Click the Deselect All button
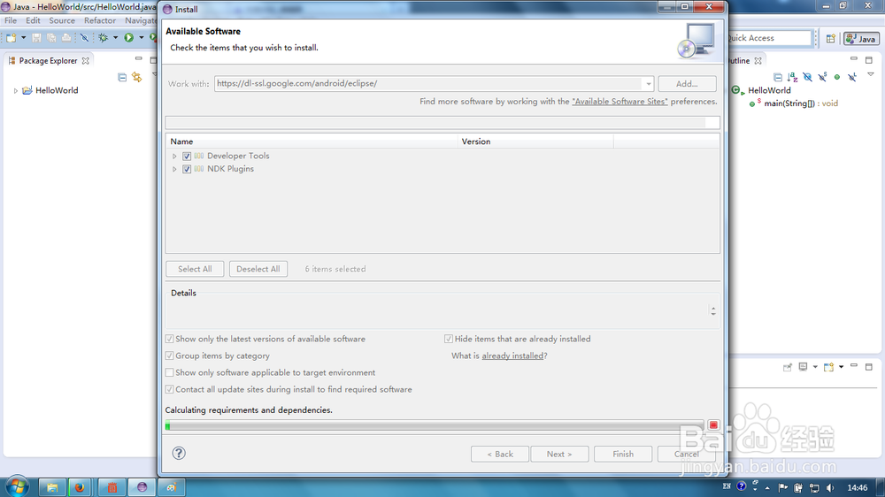The height and width of the screenshot is (497, 885). [x=258, y=269]
